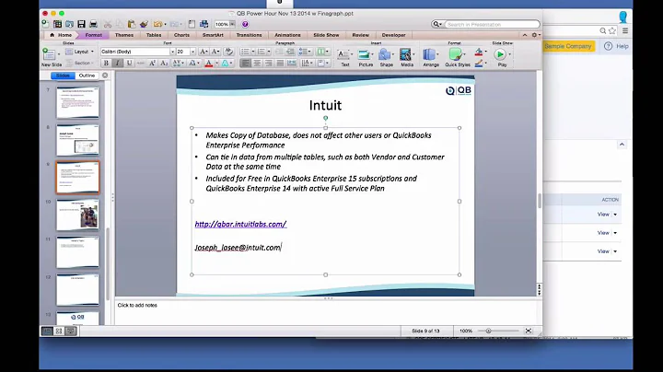Adjust the zoom slider at bottom

coord(488,331)
